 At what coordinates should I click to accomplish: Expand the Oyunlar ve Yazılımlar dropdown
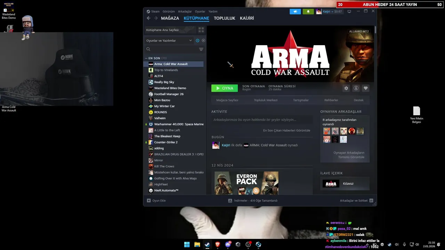coord(169,41)
